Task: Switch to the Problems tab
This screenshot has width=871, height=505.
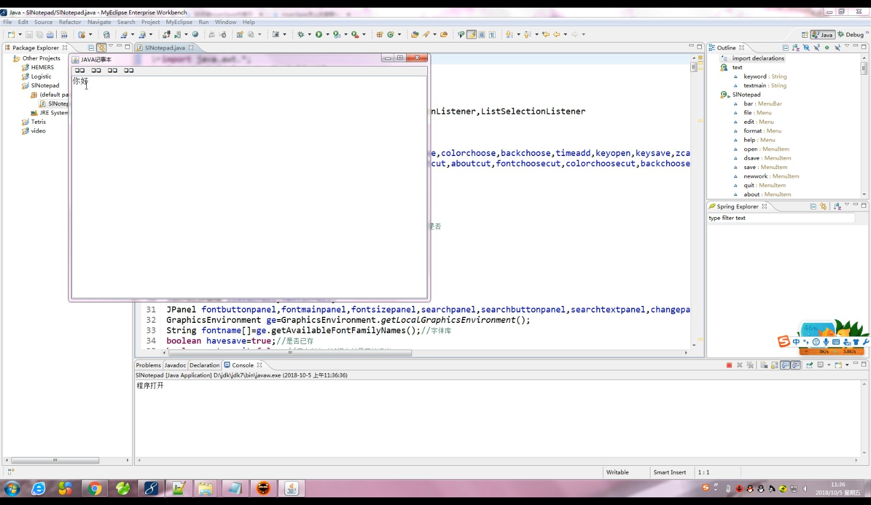Action: [x=148, y=365]
